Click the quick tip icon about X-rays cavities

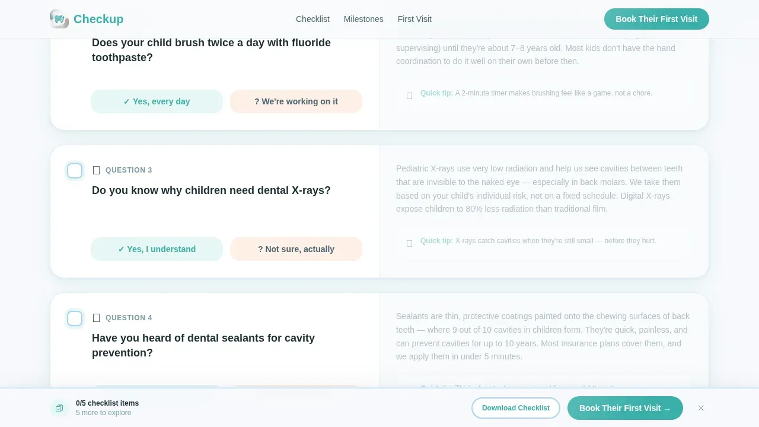[409, 243]
